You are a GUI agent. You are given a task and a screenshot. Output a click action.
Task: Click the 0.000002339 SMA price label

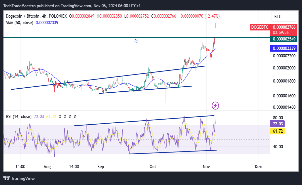point(284,48)
